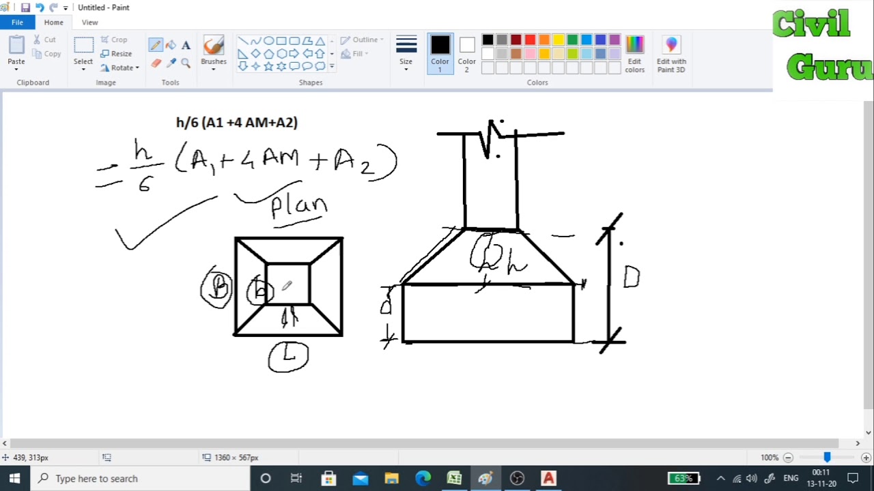Click the zoom slider handle
This screenshot has height=491, width=874.
[827, 458]
